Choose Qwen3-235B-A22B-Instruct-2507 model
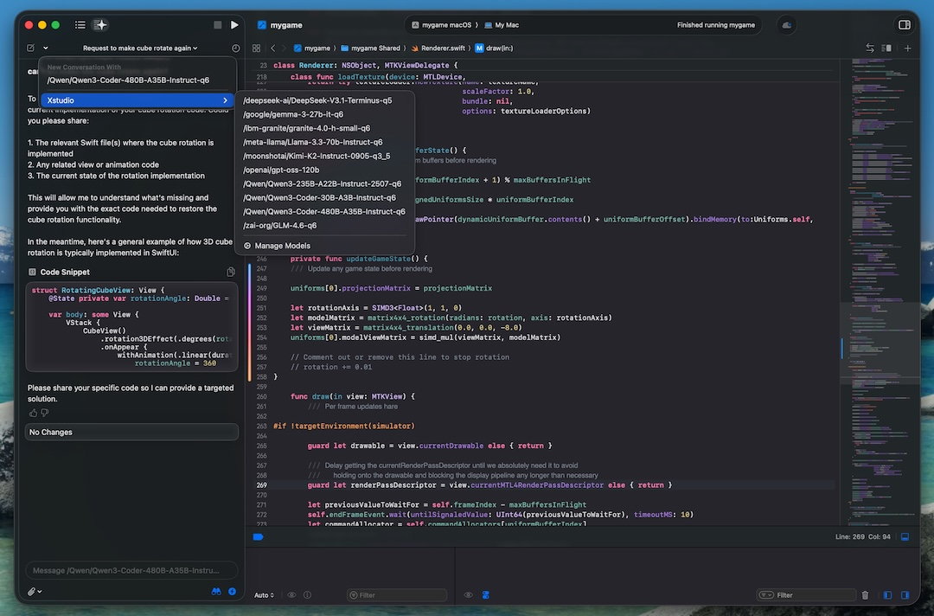 point(324,183)
